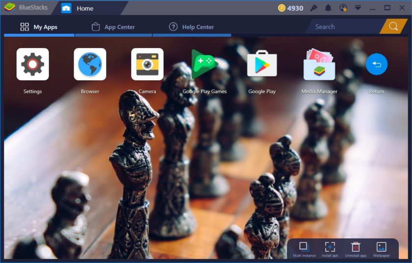
Task: Click the Google Play Games label
Action: [x=205, y=92]
